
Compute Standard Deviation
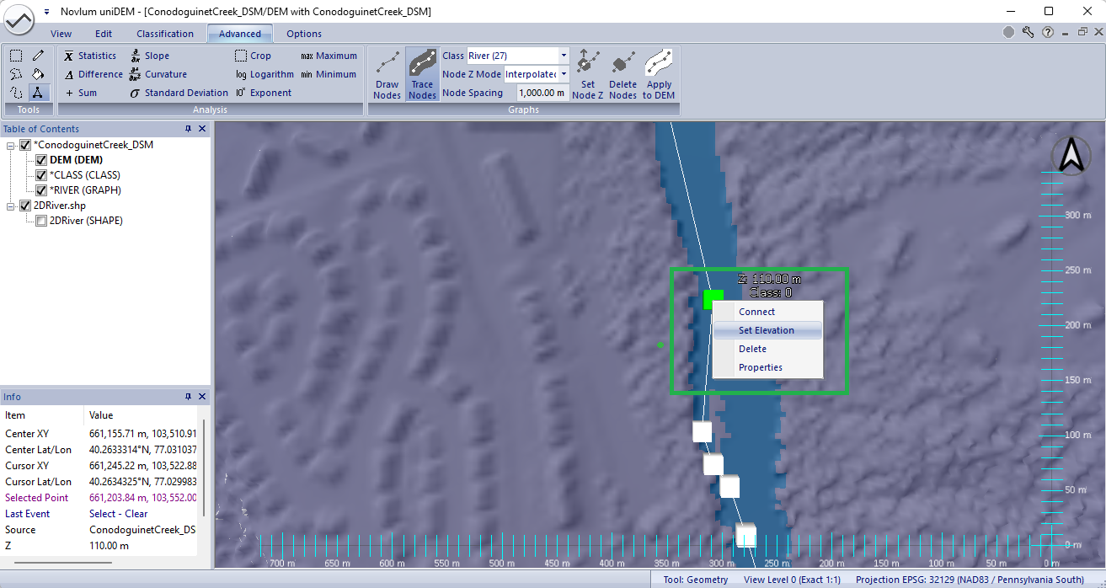tap(179, 93)
